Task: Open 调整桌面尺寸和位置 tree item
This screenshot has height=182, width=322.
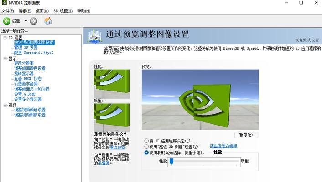Action: (x=31, y=89)
